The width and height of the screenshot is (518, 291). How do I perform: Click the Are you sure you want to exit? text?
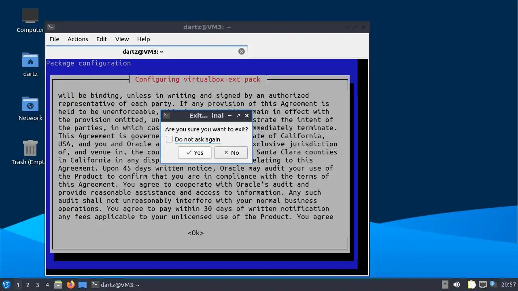[x=206, y=129]
